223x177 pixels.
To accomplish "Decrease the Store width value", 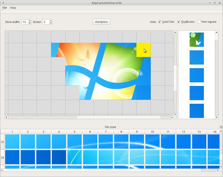I will point(30,23).
